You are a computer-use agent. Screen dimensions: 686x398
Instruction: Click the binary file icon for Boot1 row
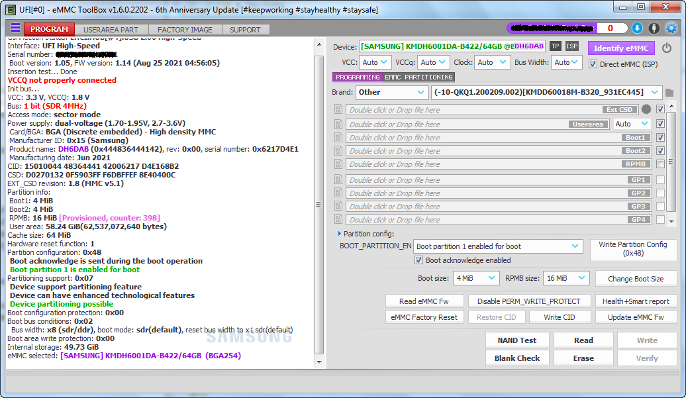coord(338,137)
